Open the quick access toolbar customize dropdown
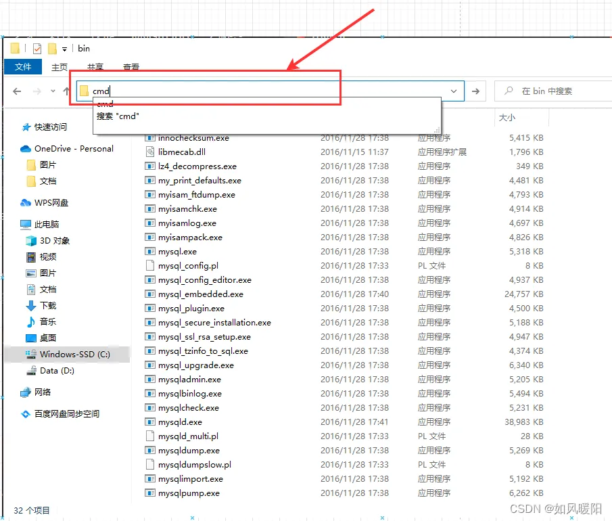 click(x=64, y=49)
